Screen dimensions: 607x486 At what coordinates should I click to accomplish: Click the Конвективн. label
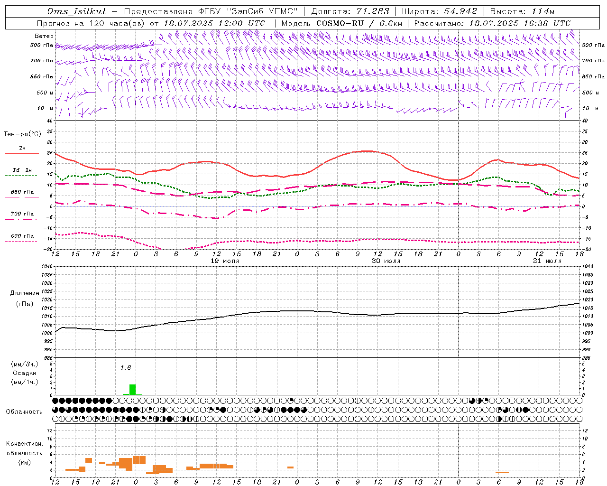point(24,444)
